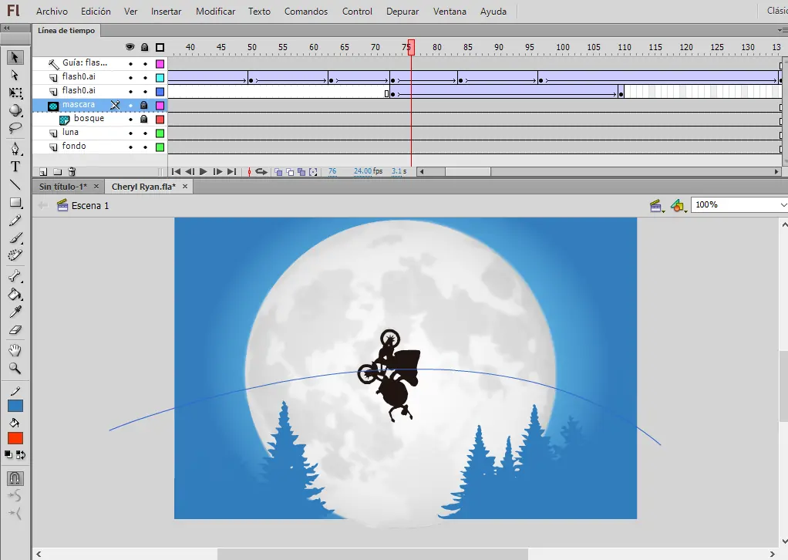Screen dimensions: 788x560
Task: Toggle loop playback button
Action: (x=262, y=172)
